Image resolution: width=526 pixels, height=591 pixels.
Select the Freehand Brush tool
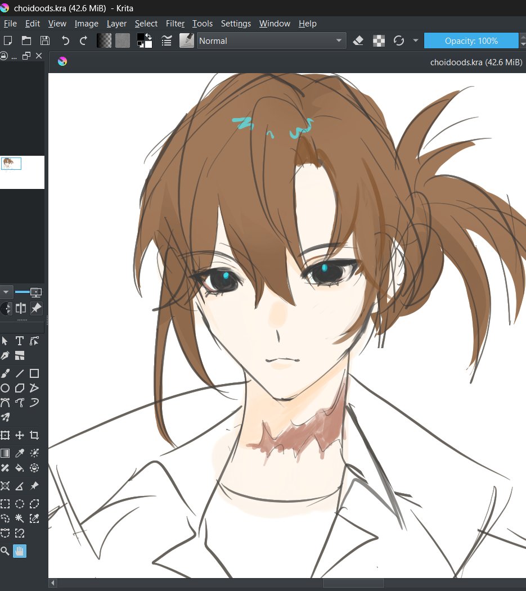(5, 373)
